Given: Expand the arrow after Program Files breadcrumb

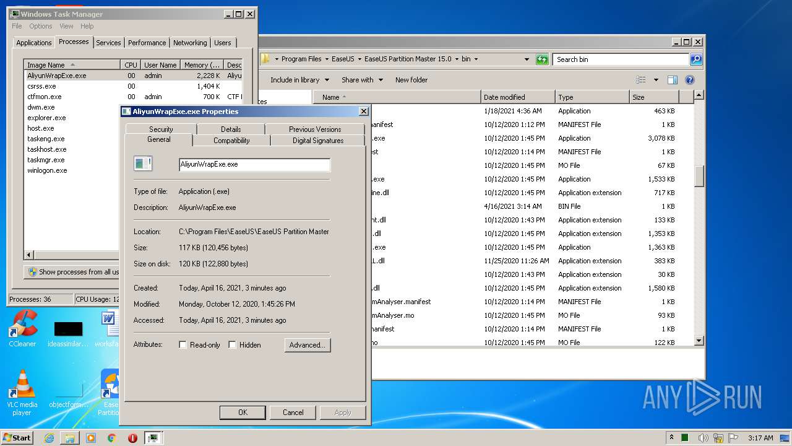Looking at the screenshot, I should [327, 59].
